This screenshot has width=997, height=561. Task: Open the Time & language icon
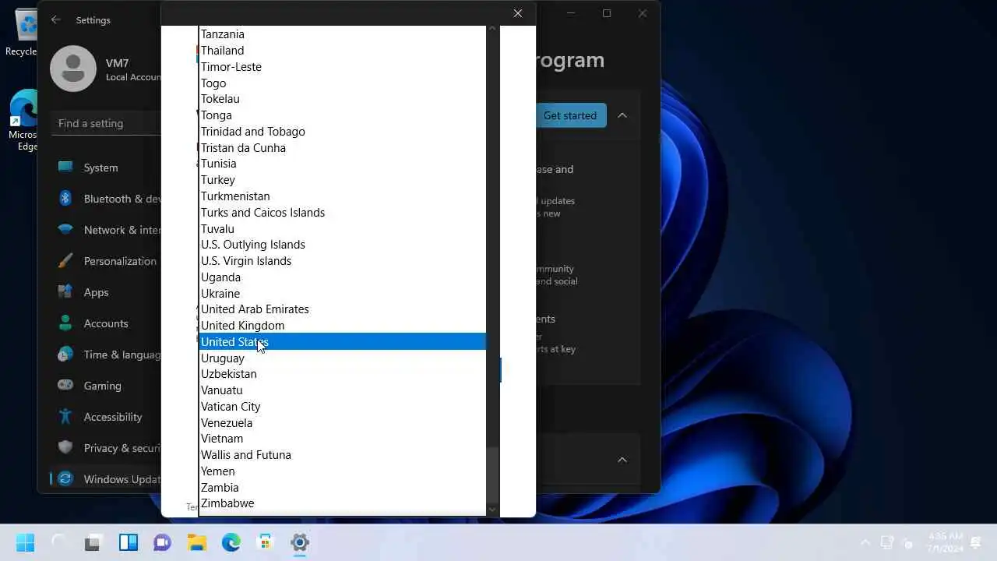65,355
